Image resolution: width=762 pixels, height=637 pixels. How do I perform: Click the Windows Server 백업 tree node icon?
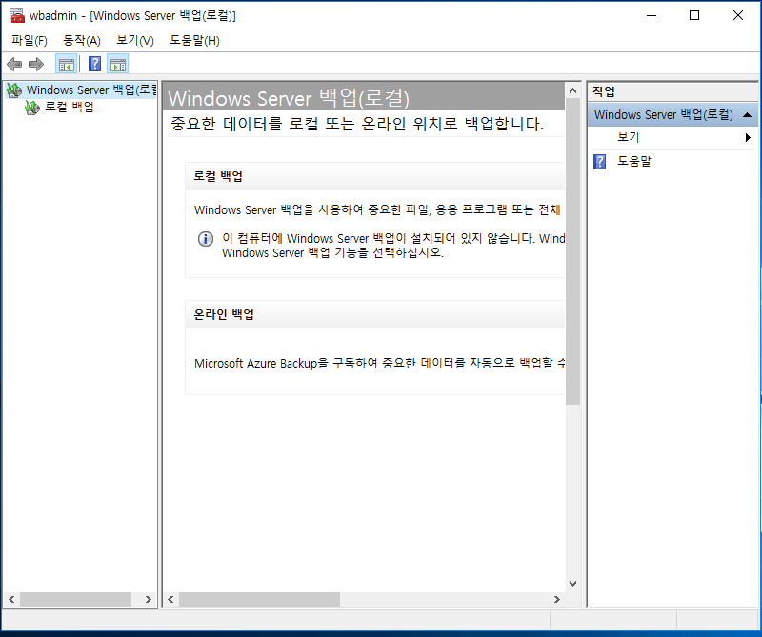(14, 90)
